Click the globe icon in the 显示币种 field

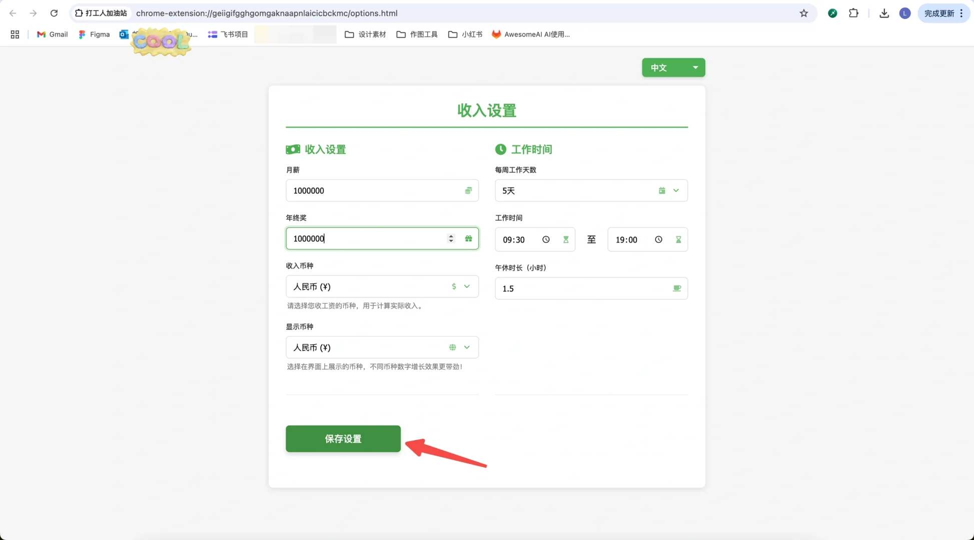tap(452, 347)
